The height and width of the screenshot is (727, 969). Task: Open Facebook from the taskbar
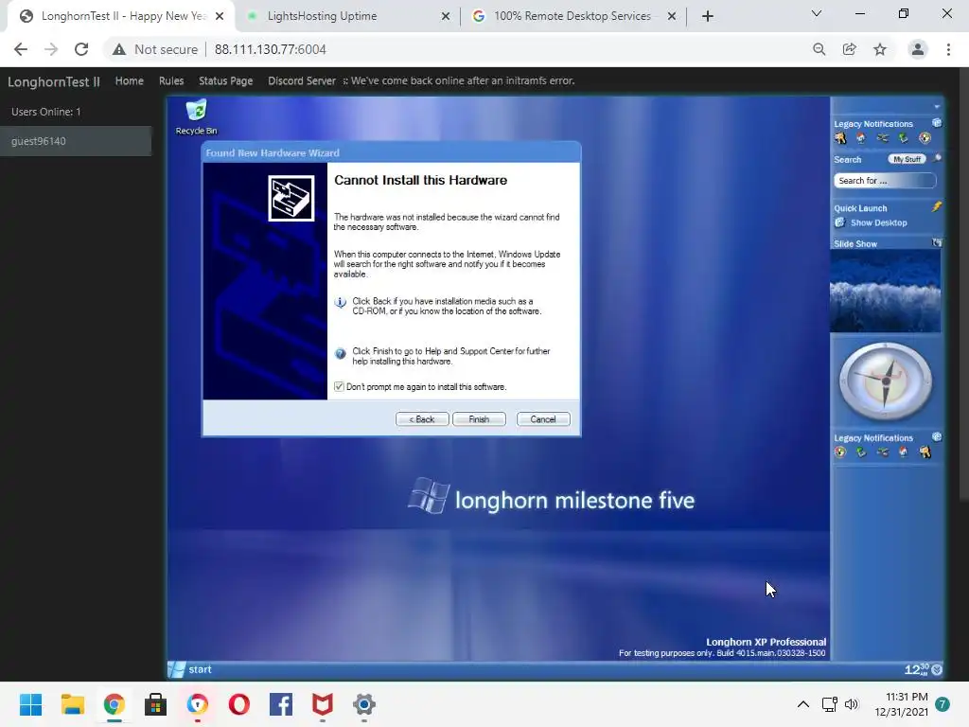280,704
